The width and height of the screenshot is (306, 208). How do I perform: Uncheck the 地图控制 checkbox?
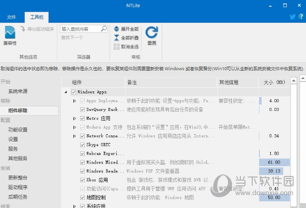(82, 198)
